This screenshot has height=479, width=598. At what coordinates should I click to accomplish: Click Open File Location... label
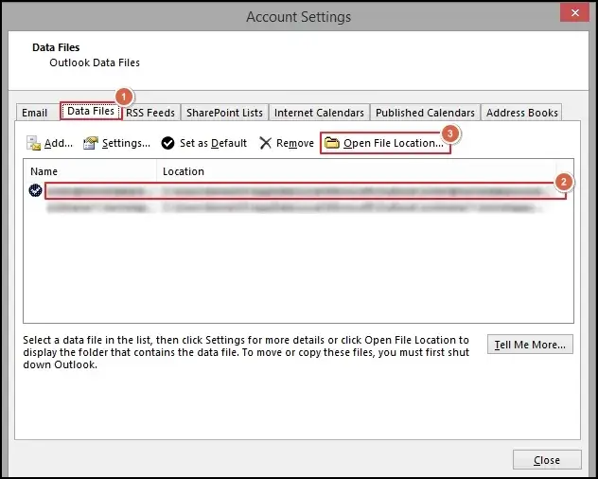[x=394, y=143]
